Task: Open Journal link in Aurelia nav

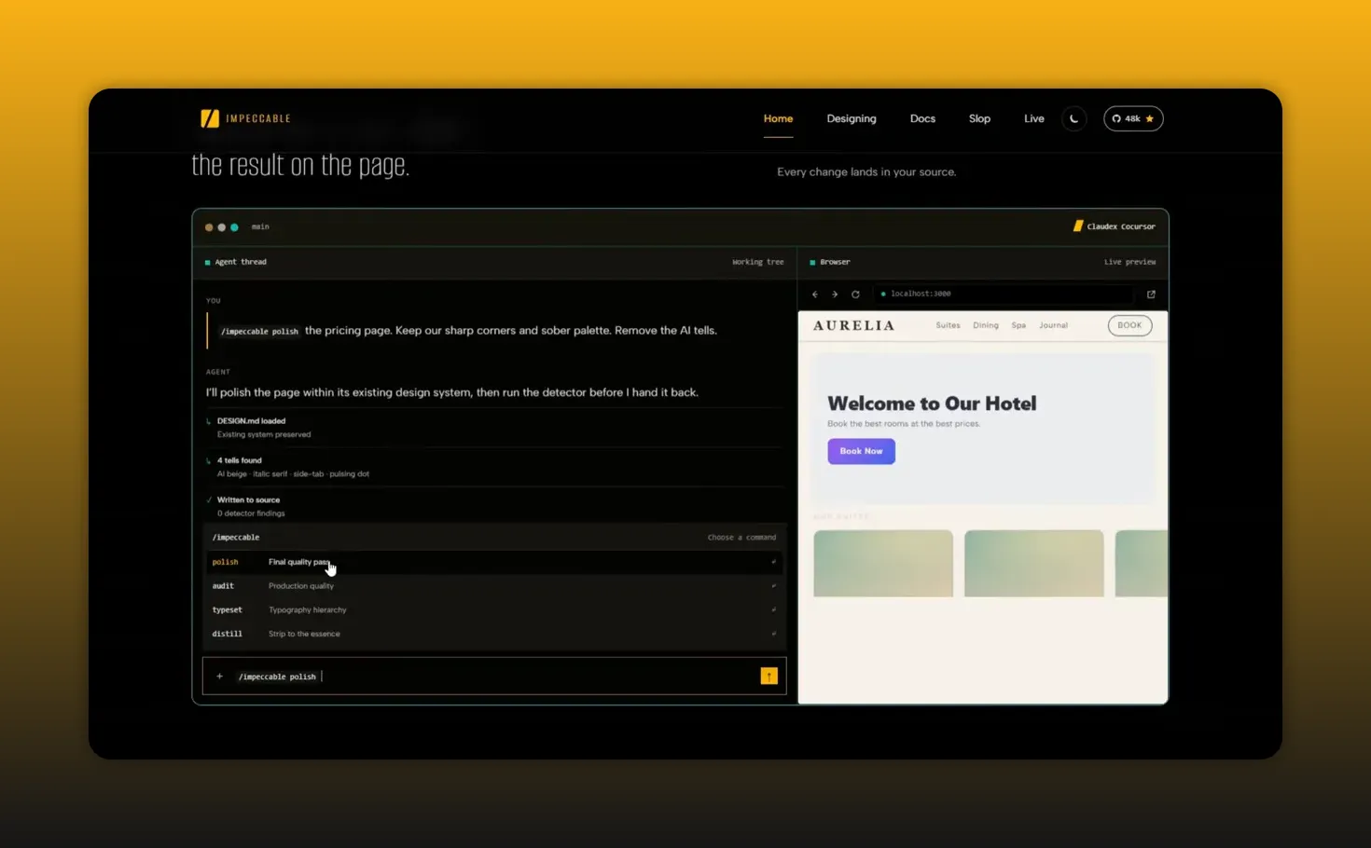Action: (1053, 325)
